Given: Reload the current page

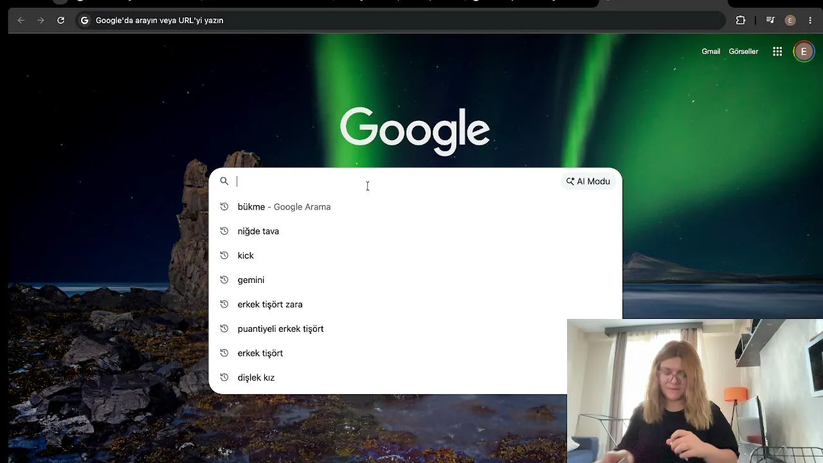Looking at the screenshot, I should pyautogui.click(x=61, y=21).
